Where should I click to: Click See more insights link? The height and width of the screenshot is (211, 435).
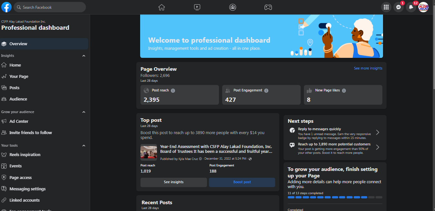[368, 68]
